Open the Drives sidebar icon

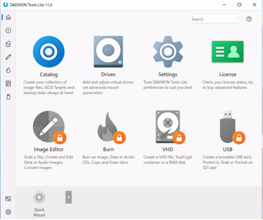[8, 44]
